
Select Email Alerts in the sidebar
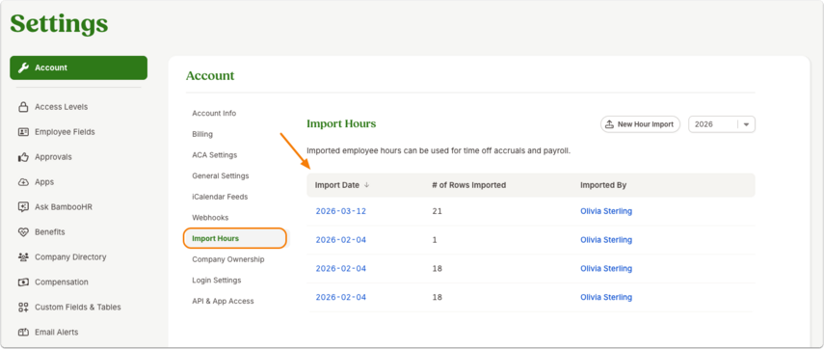pyautogui.click(x=56, y=333)
